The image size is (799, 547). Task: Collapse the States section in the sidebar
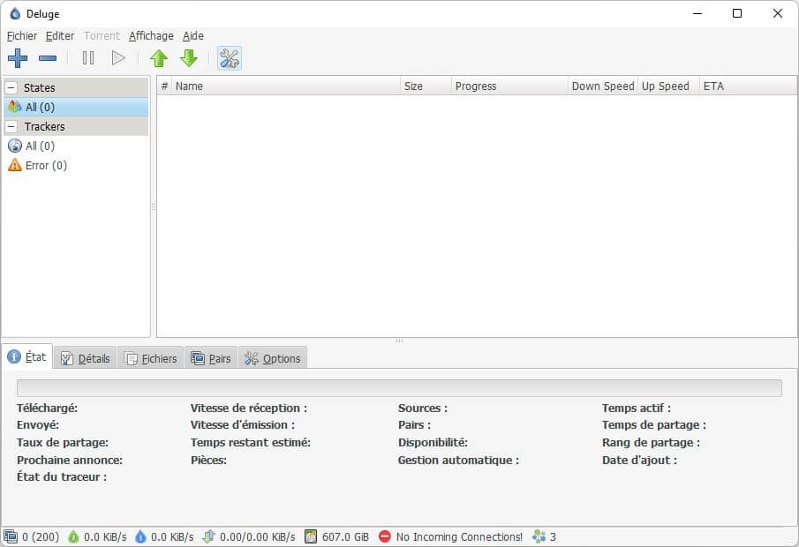(11, 87)
